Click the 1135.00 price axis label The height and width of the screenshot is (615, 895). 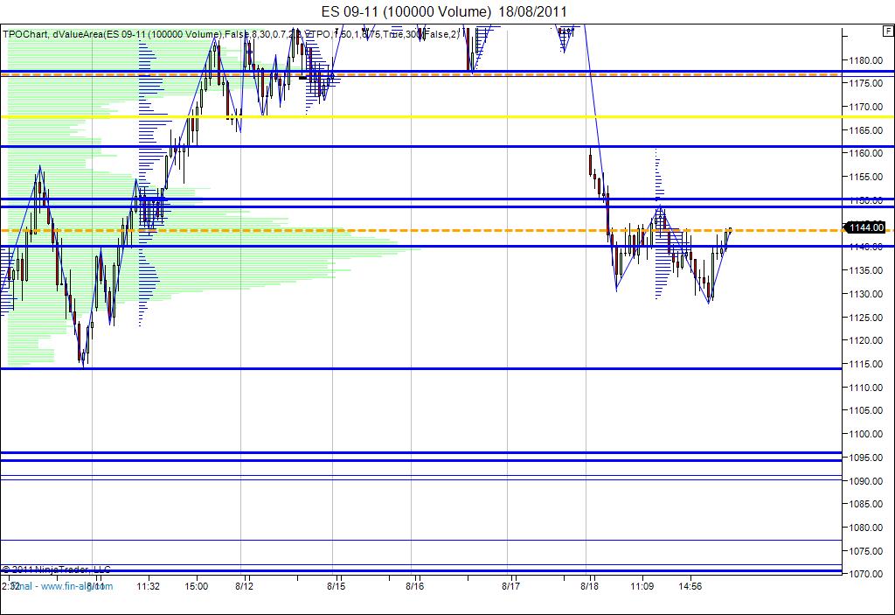[866, 270]
